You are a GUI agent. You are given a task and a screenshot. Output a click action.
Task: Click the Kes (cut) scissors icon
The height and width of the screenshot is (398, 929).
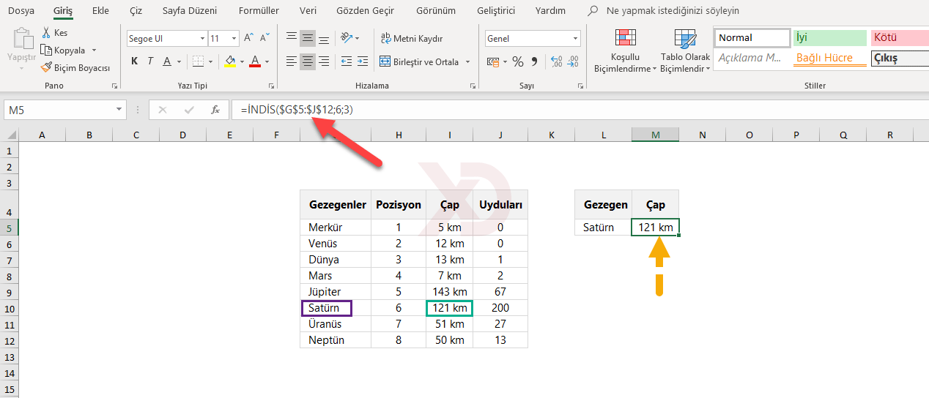pyautogui.click(x=47, y=33)
